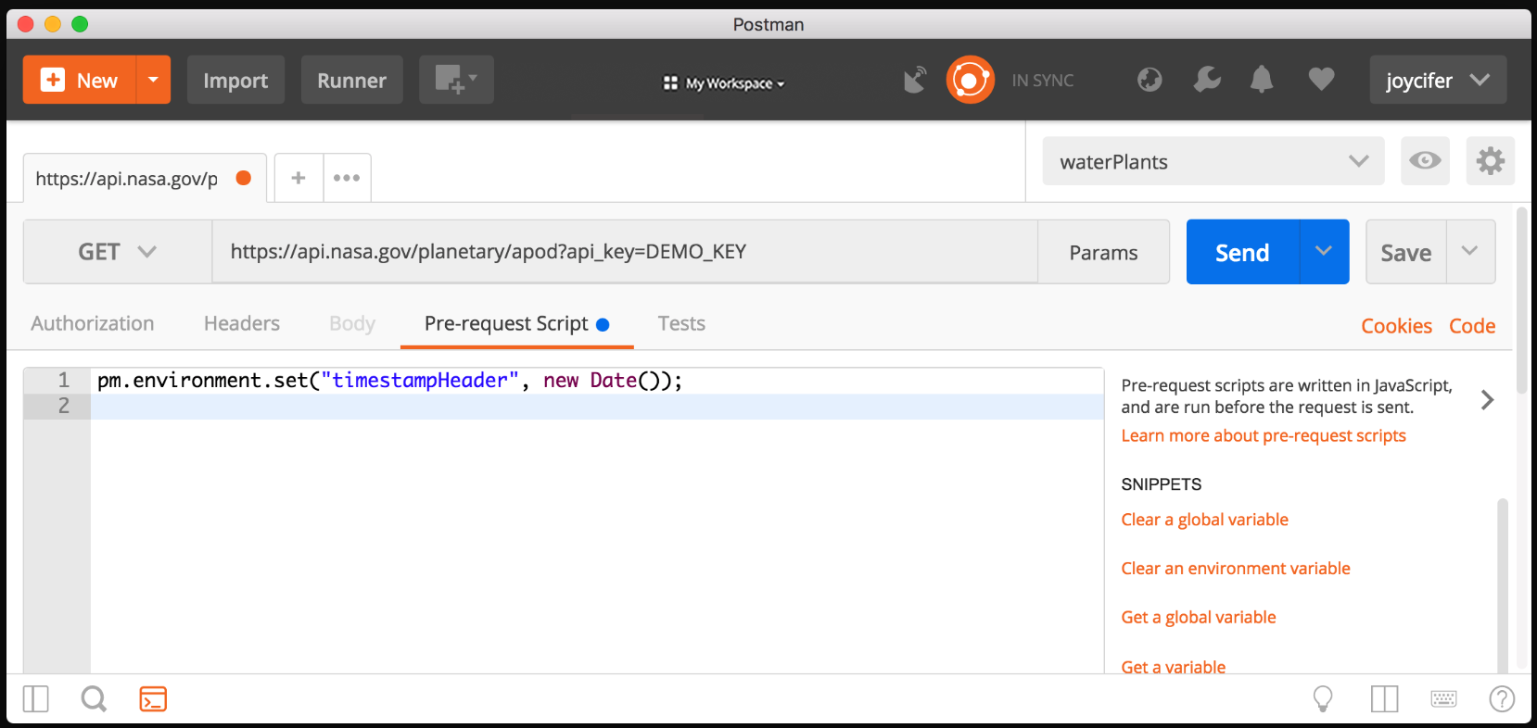Click line 1 of the script editor
1537x728 pixels.
tap(597, 381)
